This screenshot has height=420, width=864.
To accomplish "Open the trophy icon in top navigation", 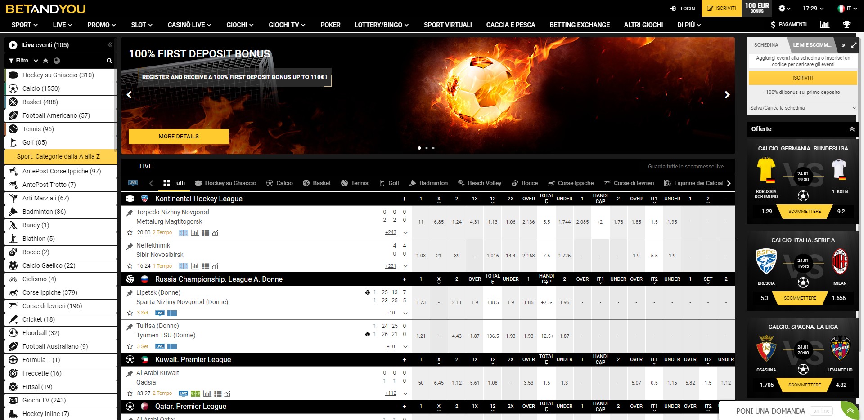I will click(x=847, y=25).
